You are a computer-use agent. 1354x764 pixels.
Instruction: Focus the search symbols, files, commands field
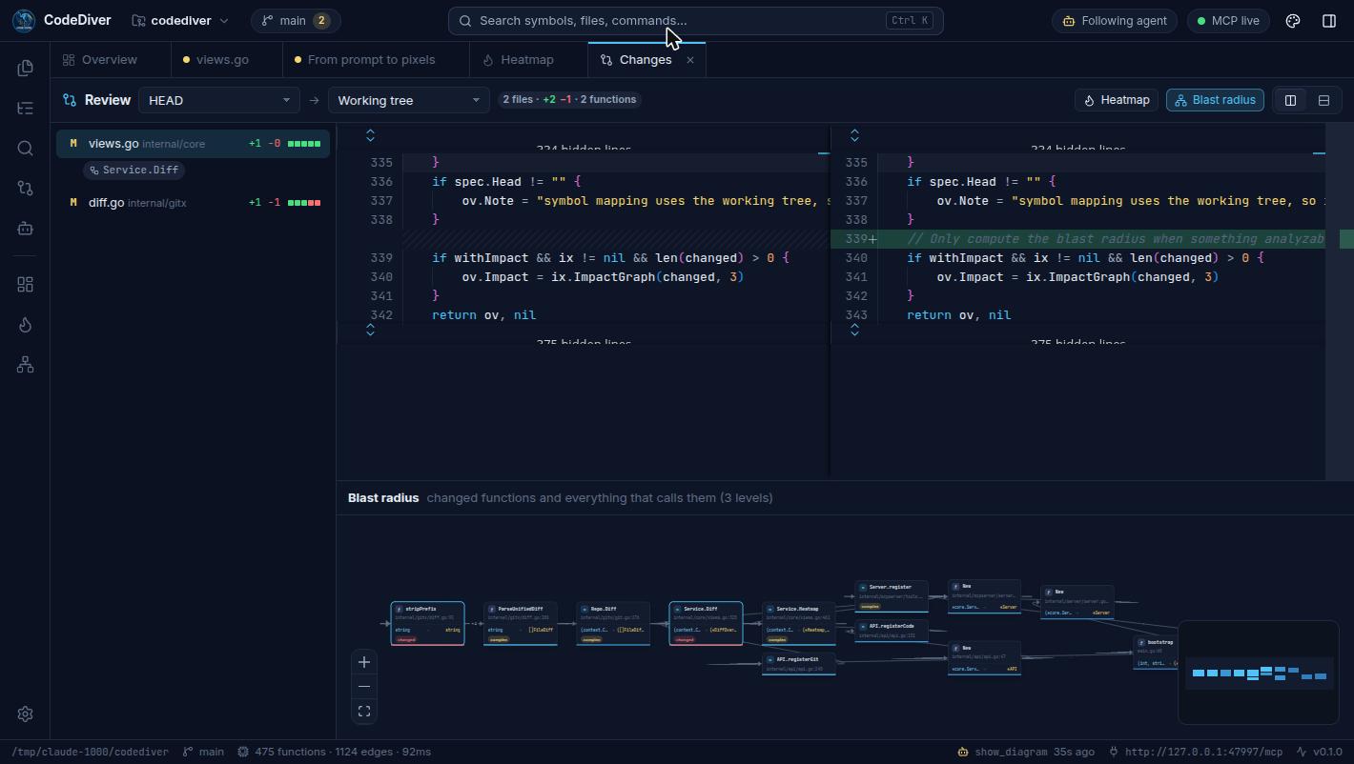pyautogui.click(x=696, y=21)
